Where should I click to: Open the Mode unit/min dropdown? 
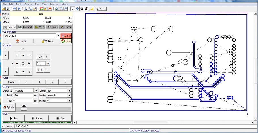pyautogui.click(x=69, y=96)
